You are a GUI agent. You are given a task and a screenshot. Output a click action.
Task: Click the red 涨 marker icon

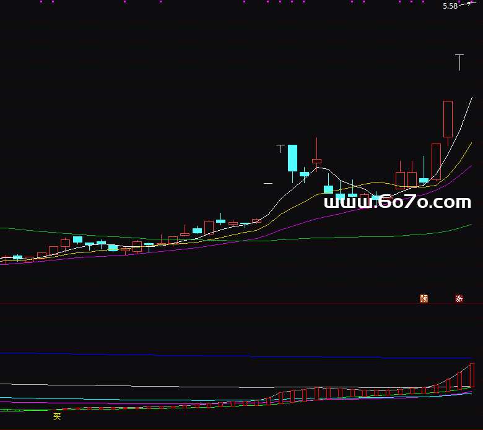coord(459,298)
